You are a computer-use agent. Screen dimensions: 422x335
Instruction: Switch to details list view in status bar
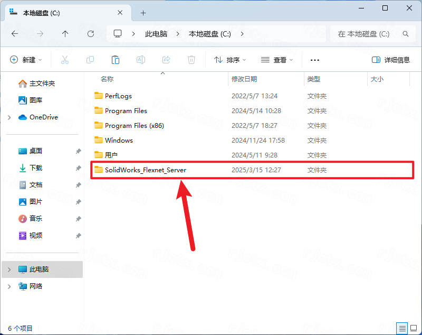click(x=402, y=328)
